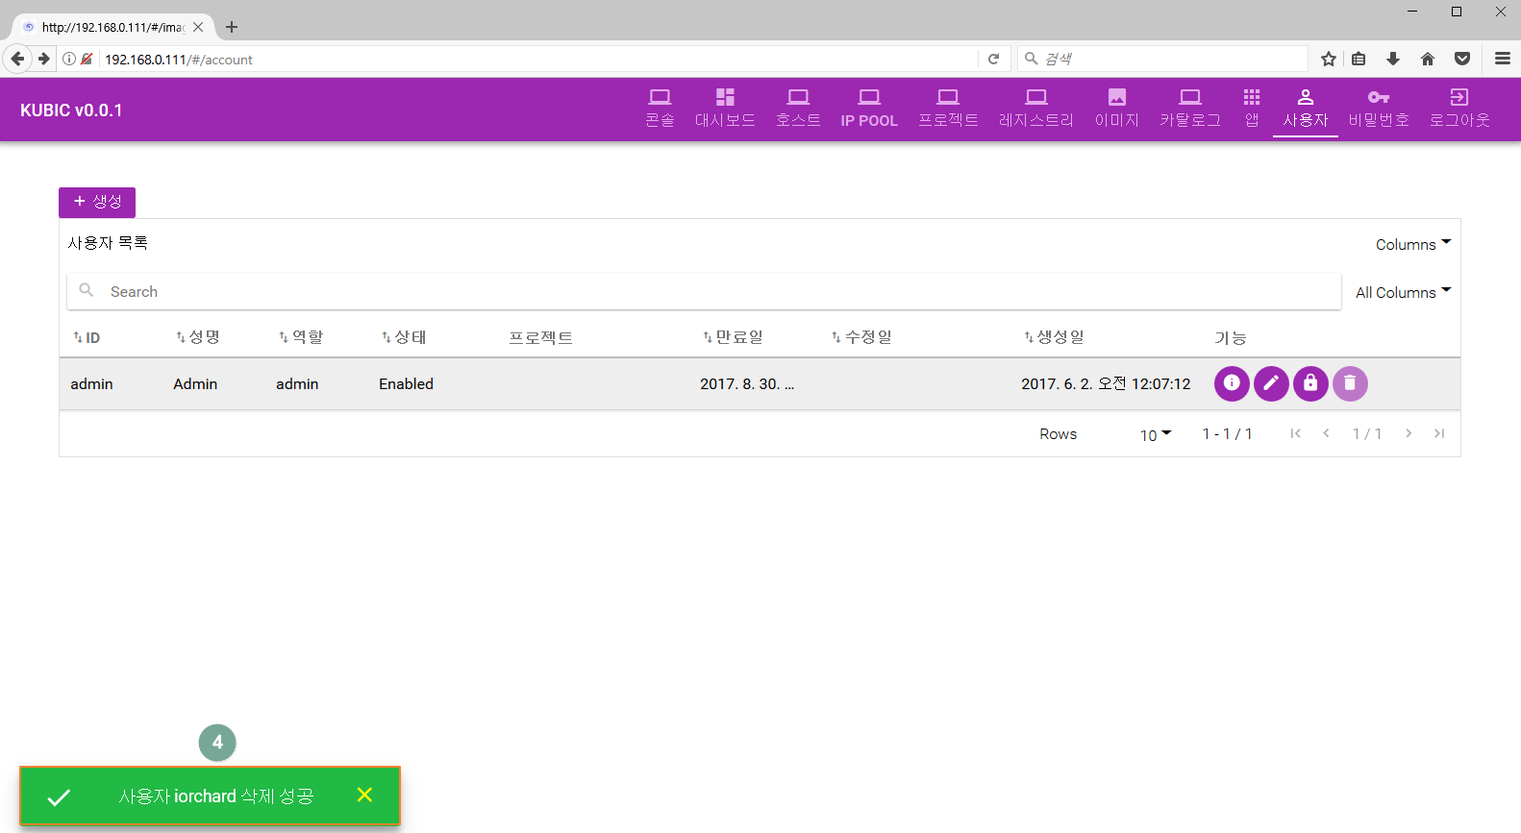1521x833 pixels.
Task: Open a new browser tab
Action: [x=232, y=27]
